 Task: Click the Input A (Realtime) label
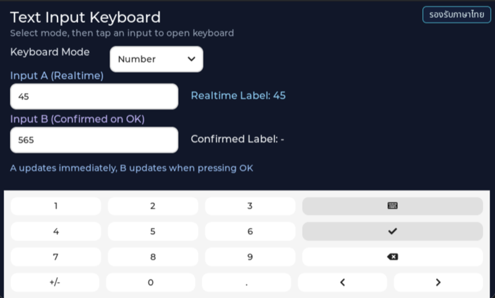click(57, 75)
